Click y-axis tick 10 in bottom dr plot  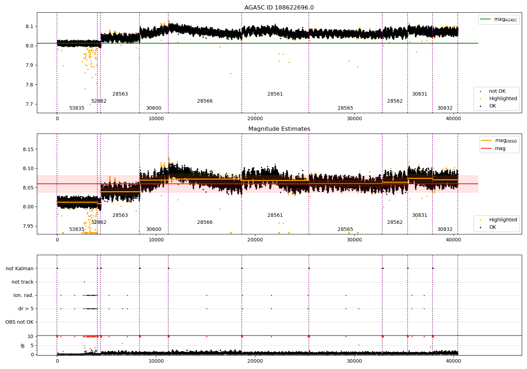point(31,336)
